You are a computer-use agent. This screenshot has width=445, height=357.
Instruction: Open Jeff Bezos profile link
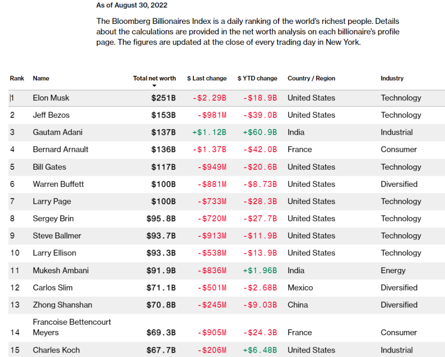coord(51,115)
